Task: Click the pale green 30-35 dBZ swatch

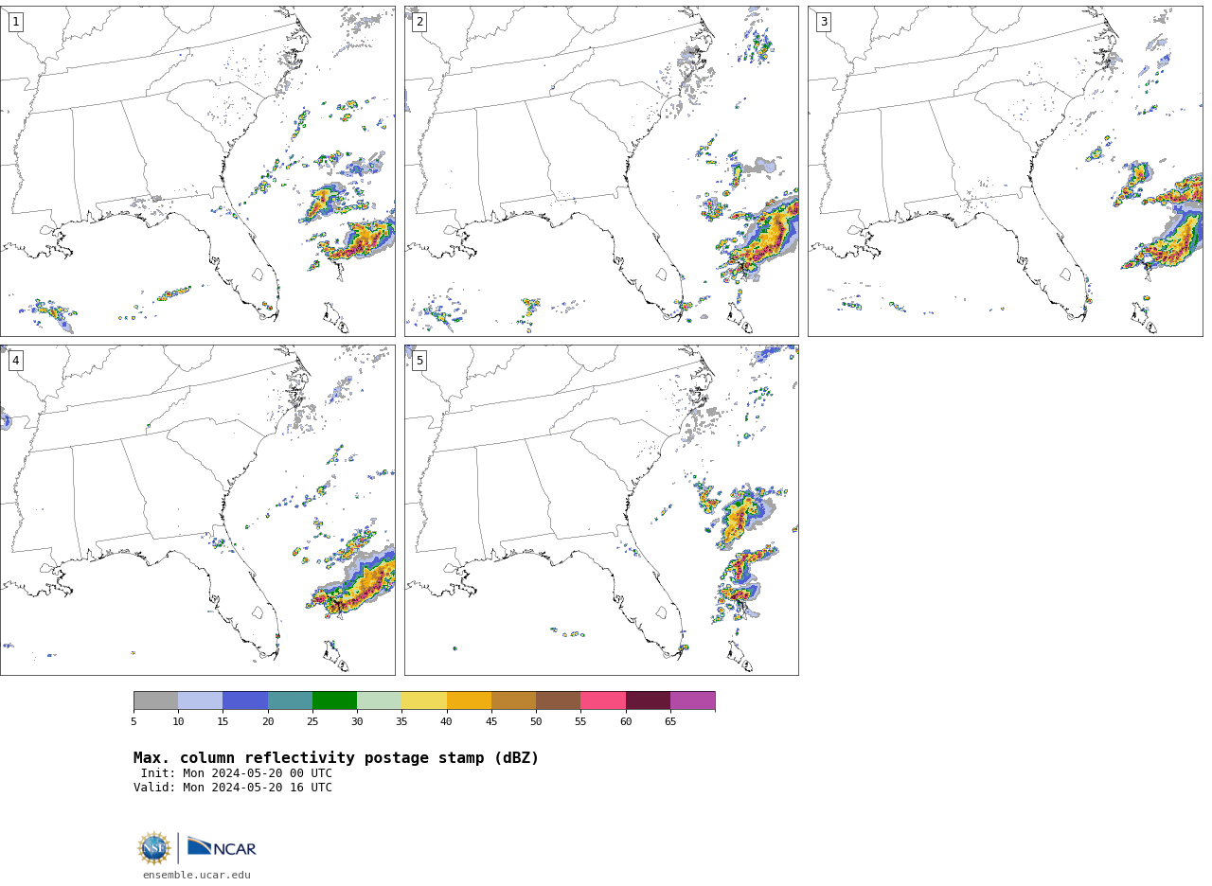Action: pos(379,700)
